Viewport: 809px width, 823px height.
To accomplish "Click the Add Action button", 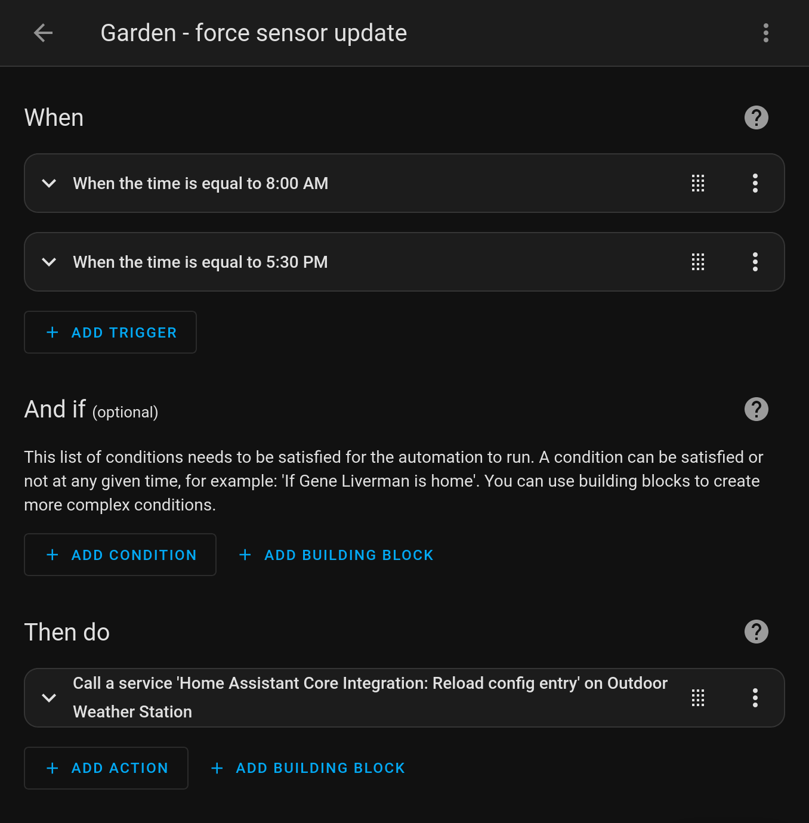I will [x=106, y=768].
